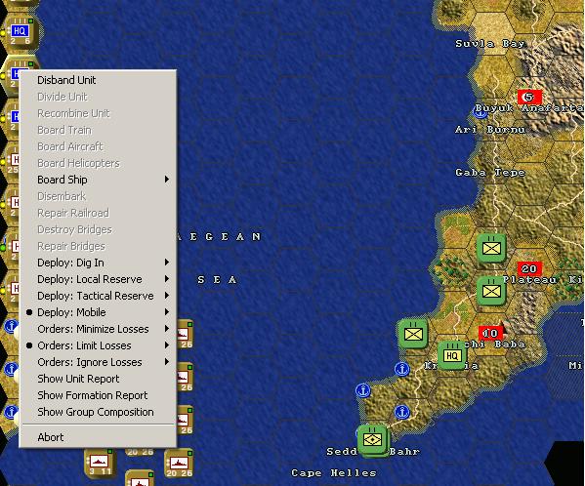Click the anchor directly above Sedd el Bahr unit
Image resolution: width=585 pixels, height=486 pixels.
(401, 412)
